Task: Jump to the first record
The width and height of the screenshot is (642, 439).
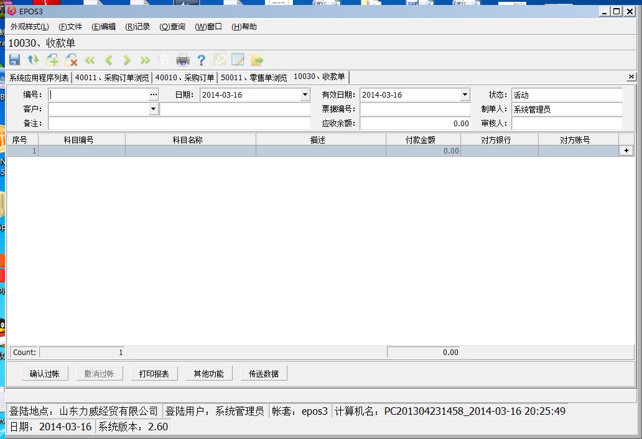Action: tap(90, 60)
